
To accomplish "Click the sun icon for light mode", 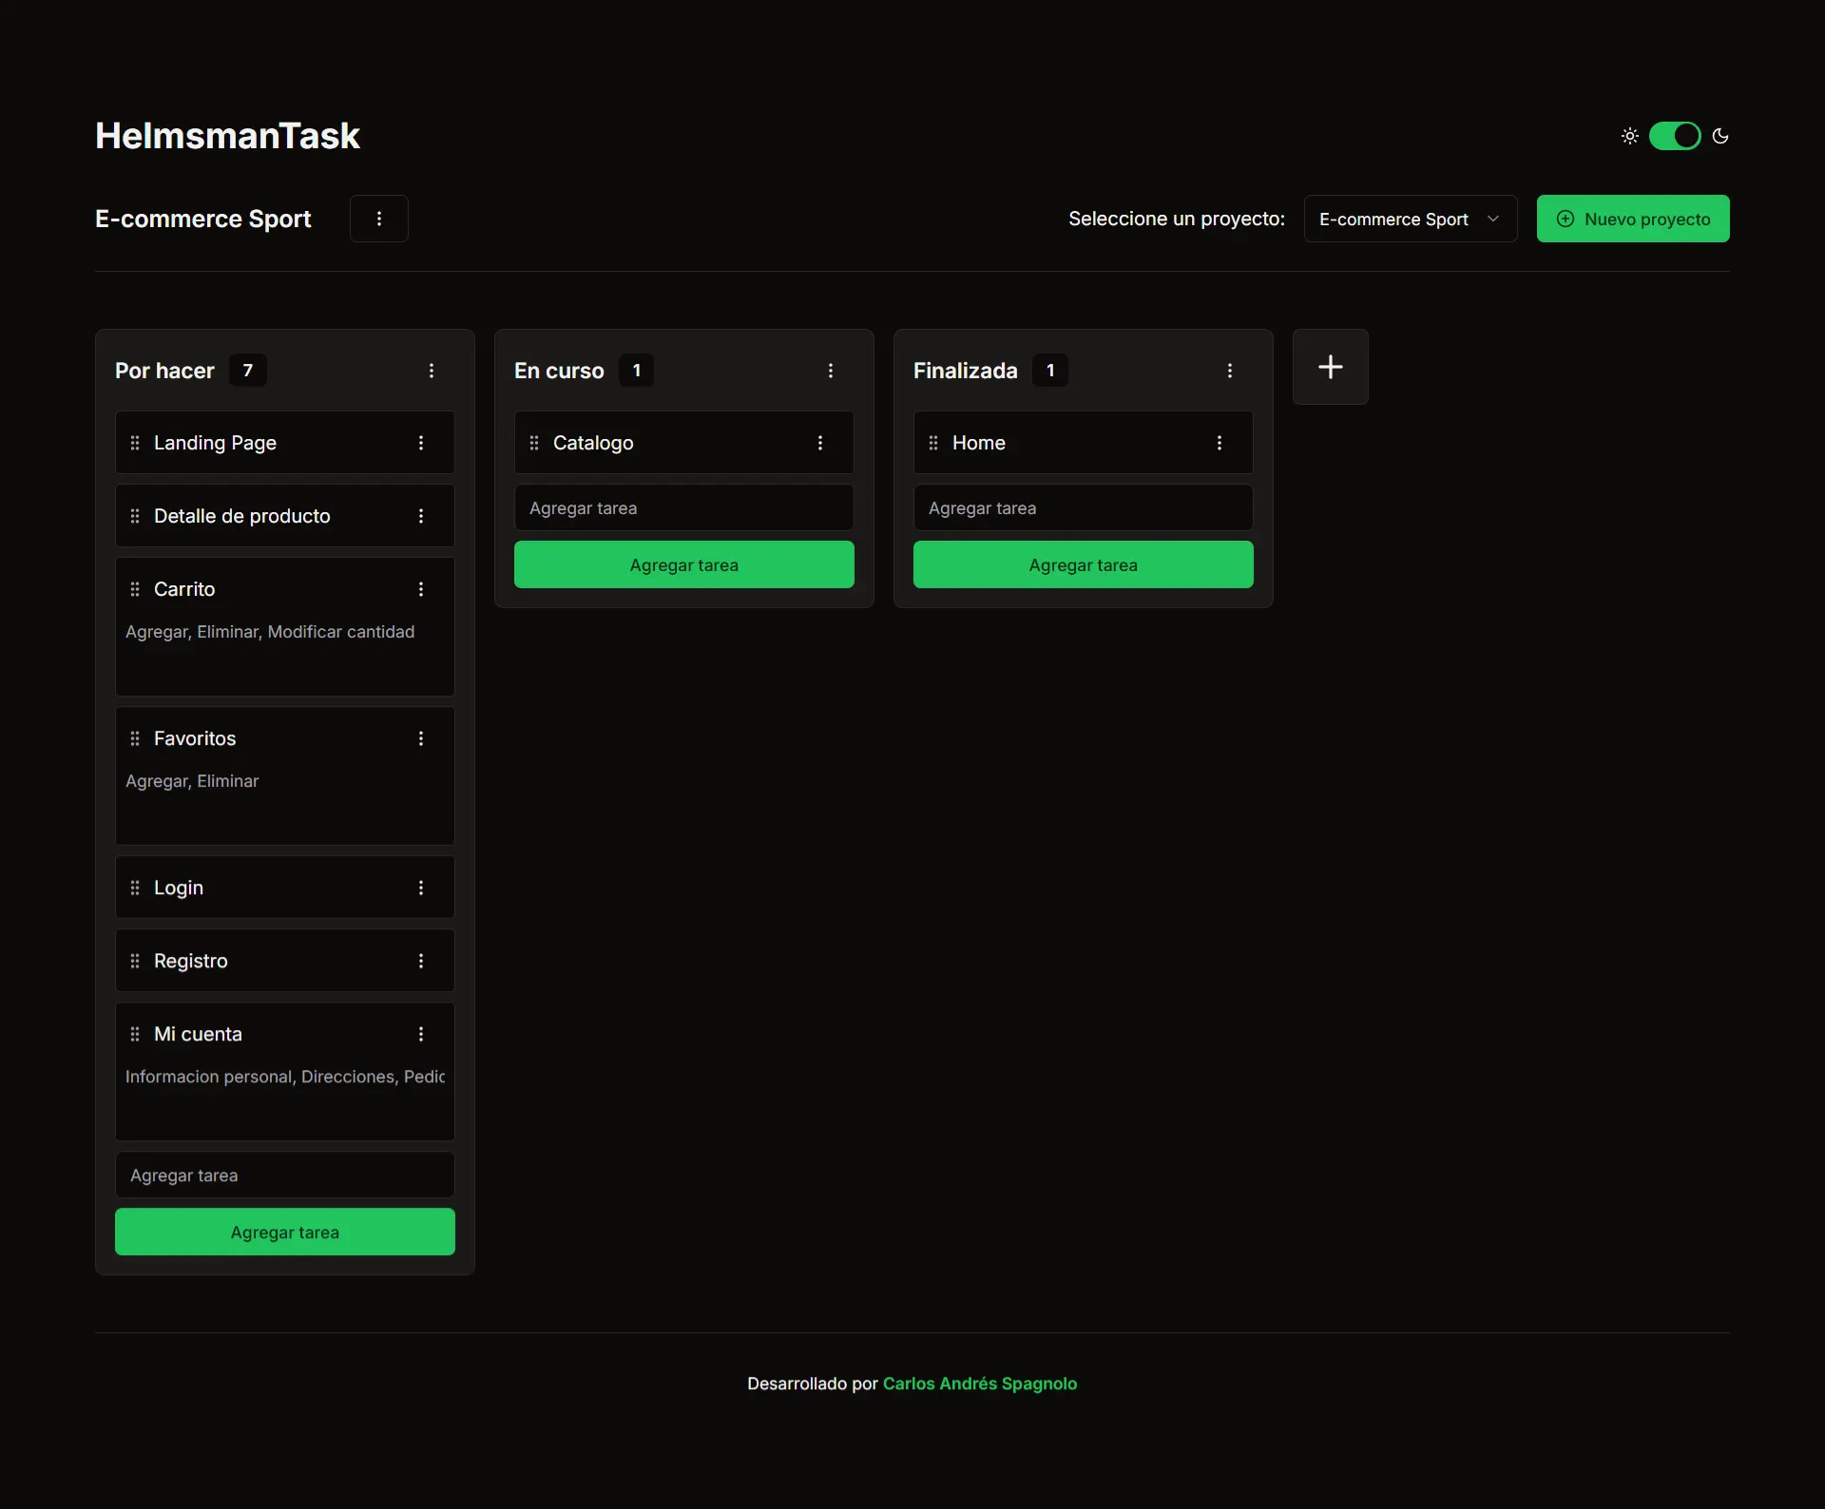I will click(1629, 136).
